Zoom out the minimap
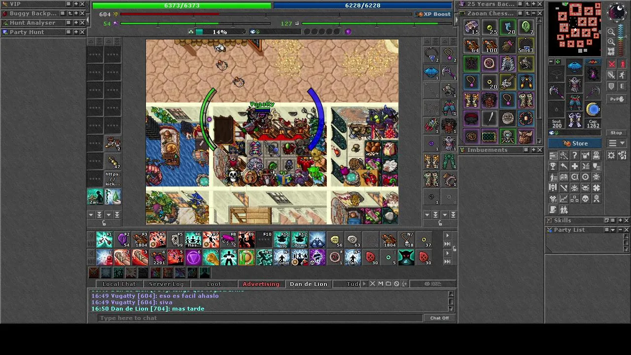 611,32
